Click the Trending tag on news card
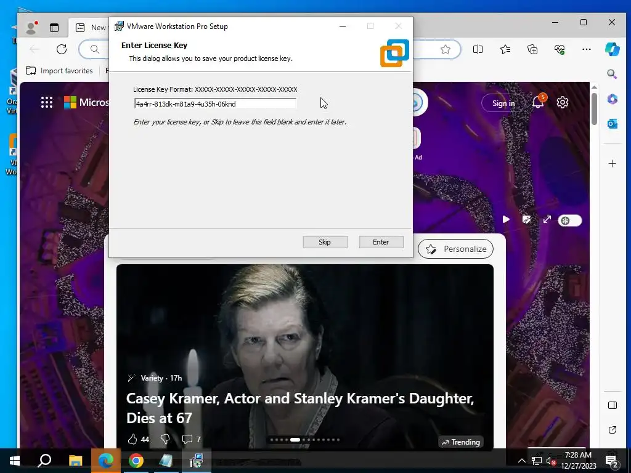The height and width of the screenshot is (473, 631). point(460,442)
